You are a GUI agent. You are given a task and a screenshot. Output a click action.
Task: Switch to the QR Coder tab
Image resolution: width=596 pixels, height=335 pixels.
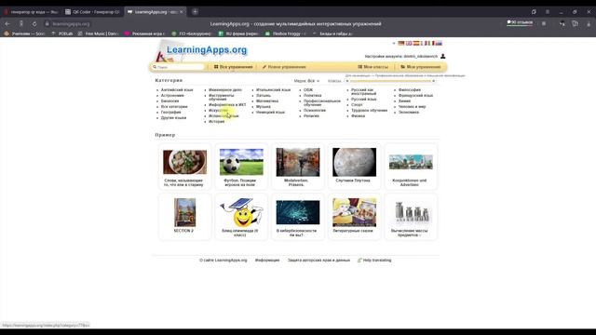pos(92,12)
